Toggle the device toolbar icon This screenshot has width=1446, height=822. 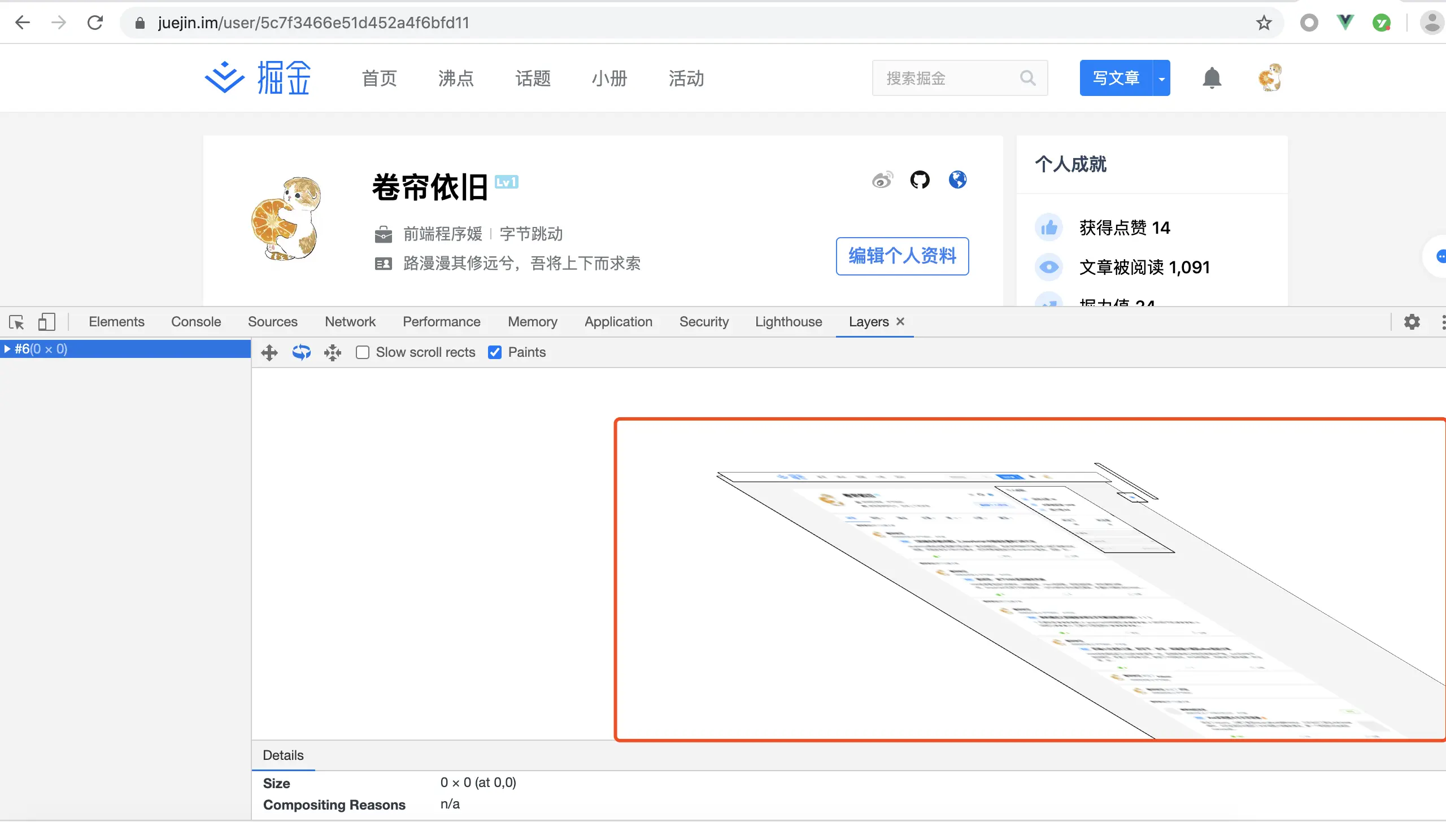[x=46, y=322]
